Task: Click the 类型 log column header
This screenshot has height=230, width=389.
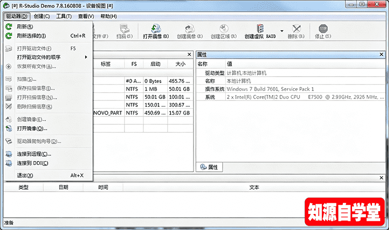Action: [x=23, y=187]
